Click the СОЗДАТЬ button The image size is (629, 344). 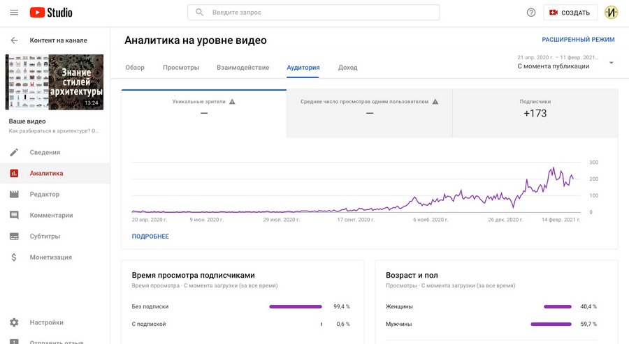(570, 13)
